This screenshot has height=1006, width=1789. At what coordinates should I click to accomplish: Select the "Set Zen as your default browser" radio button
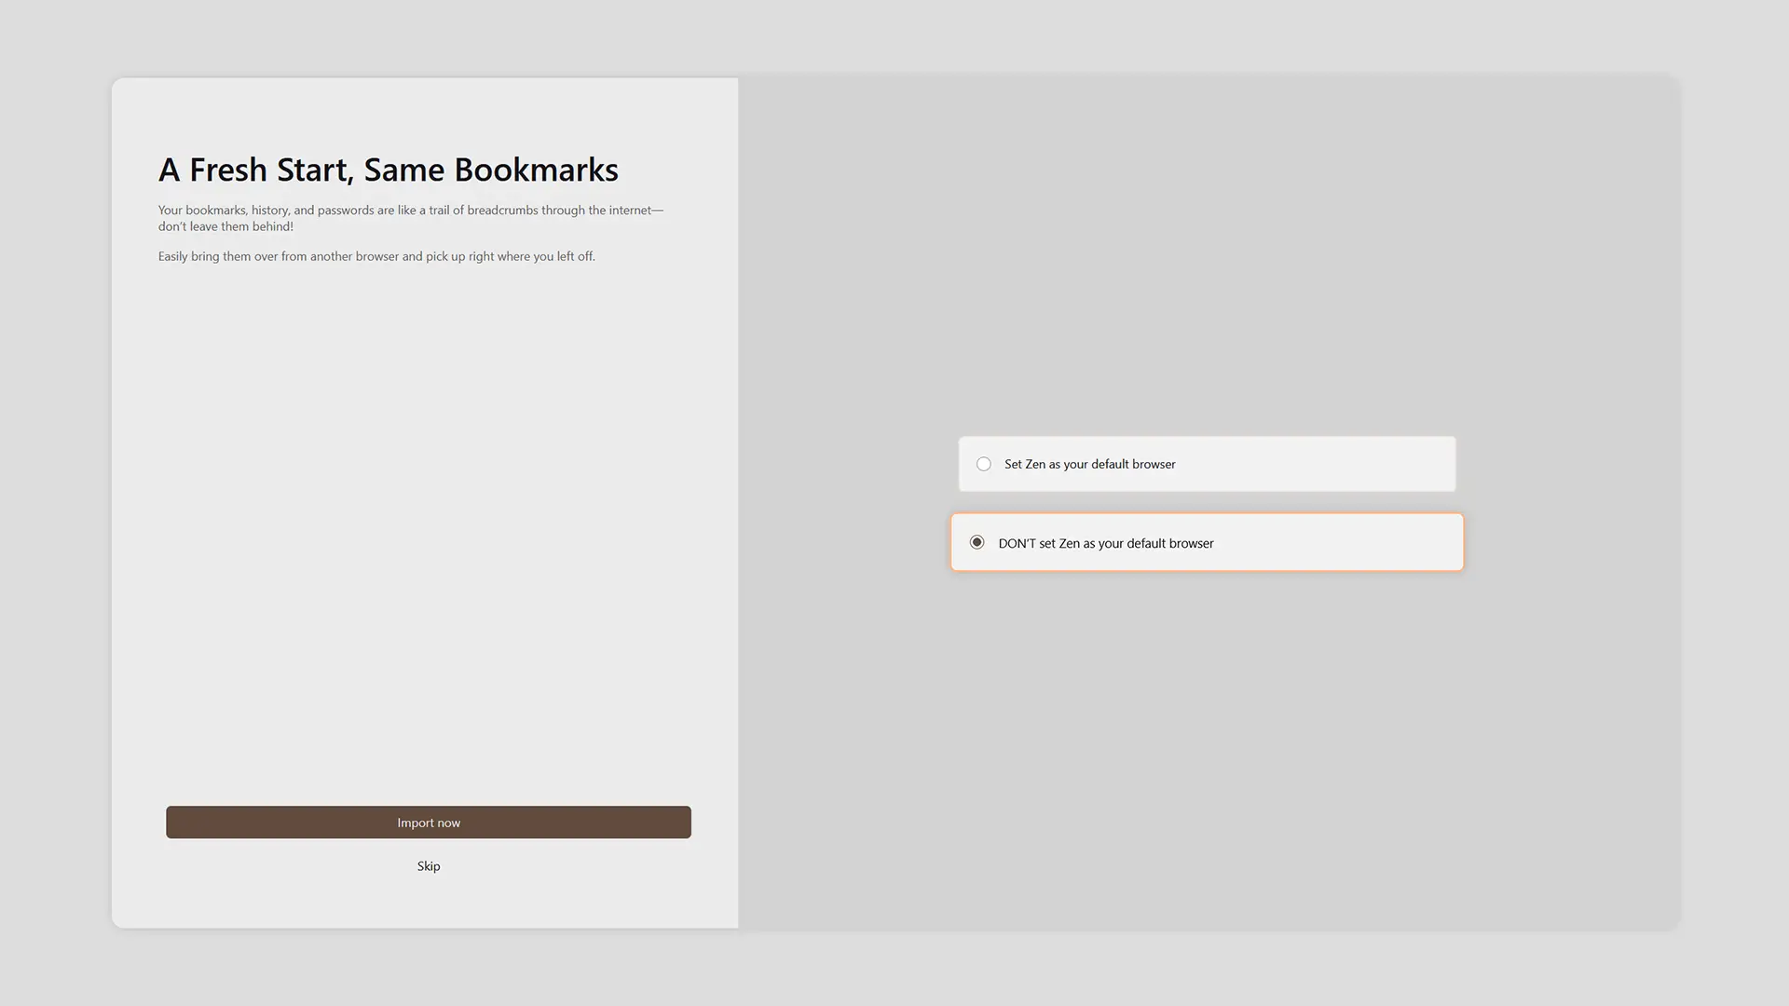point(983,464)
